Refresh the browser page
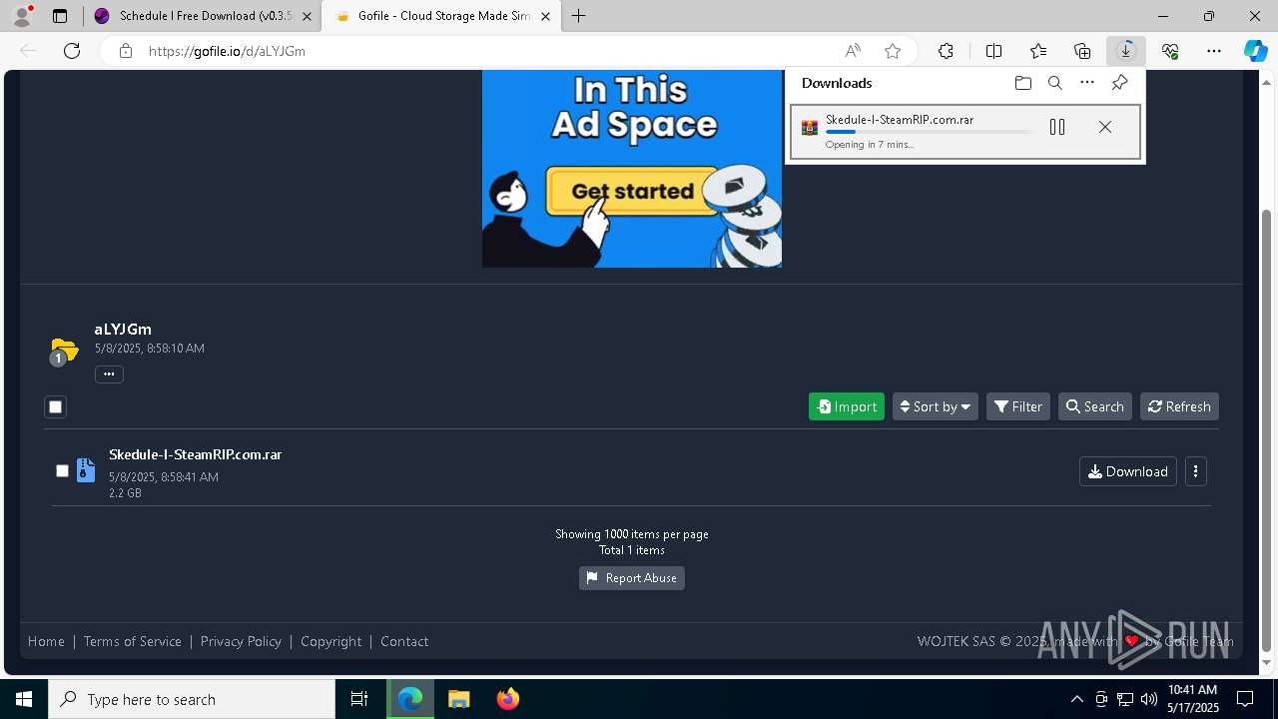 (x=72, y=51)
